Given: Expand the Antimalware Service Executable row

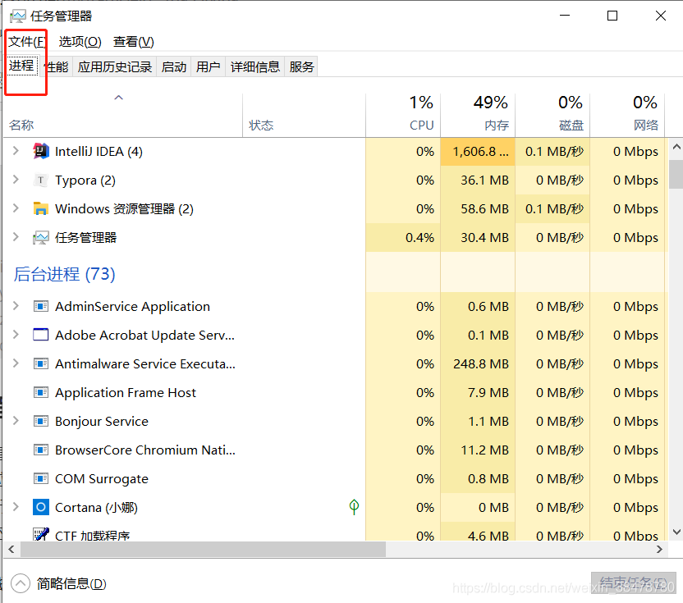Looking at the screenshot, I should 16,363.
